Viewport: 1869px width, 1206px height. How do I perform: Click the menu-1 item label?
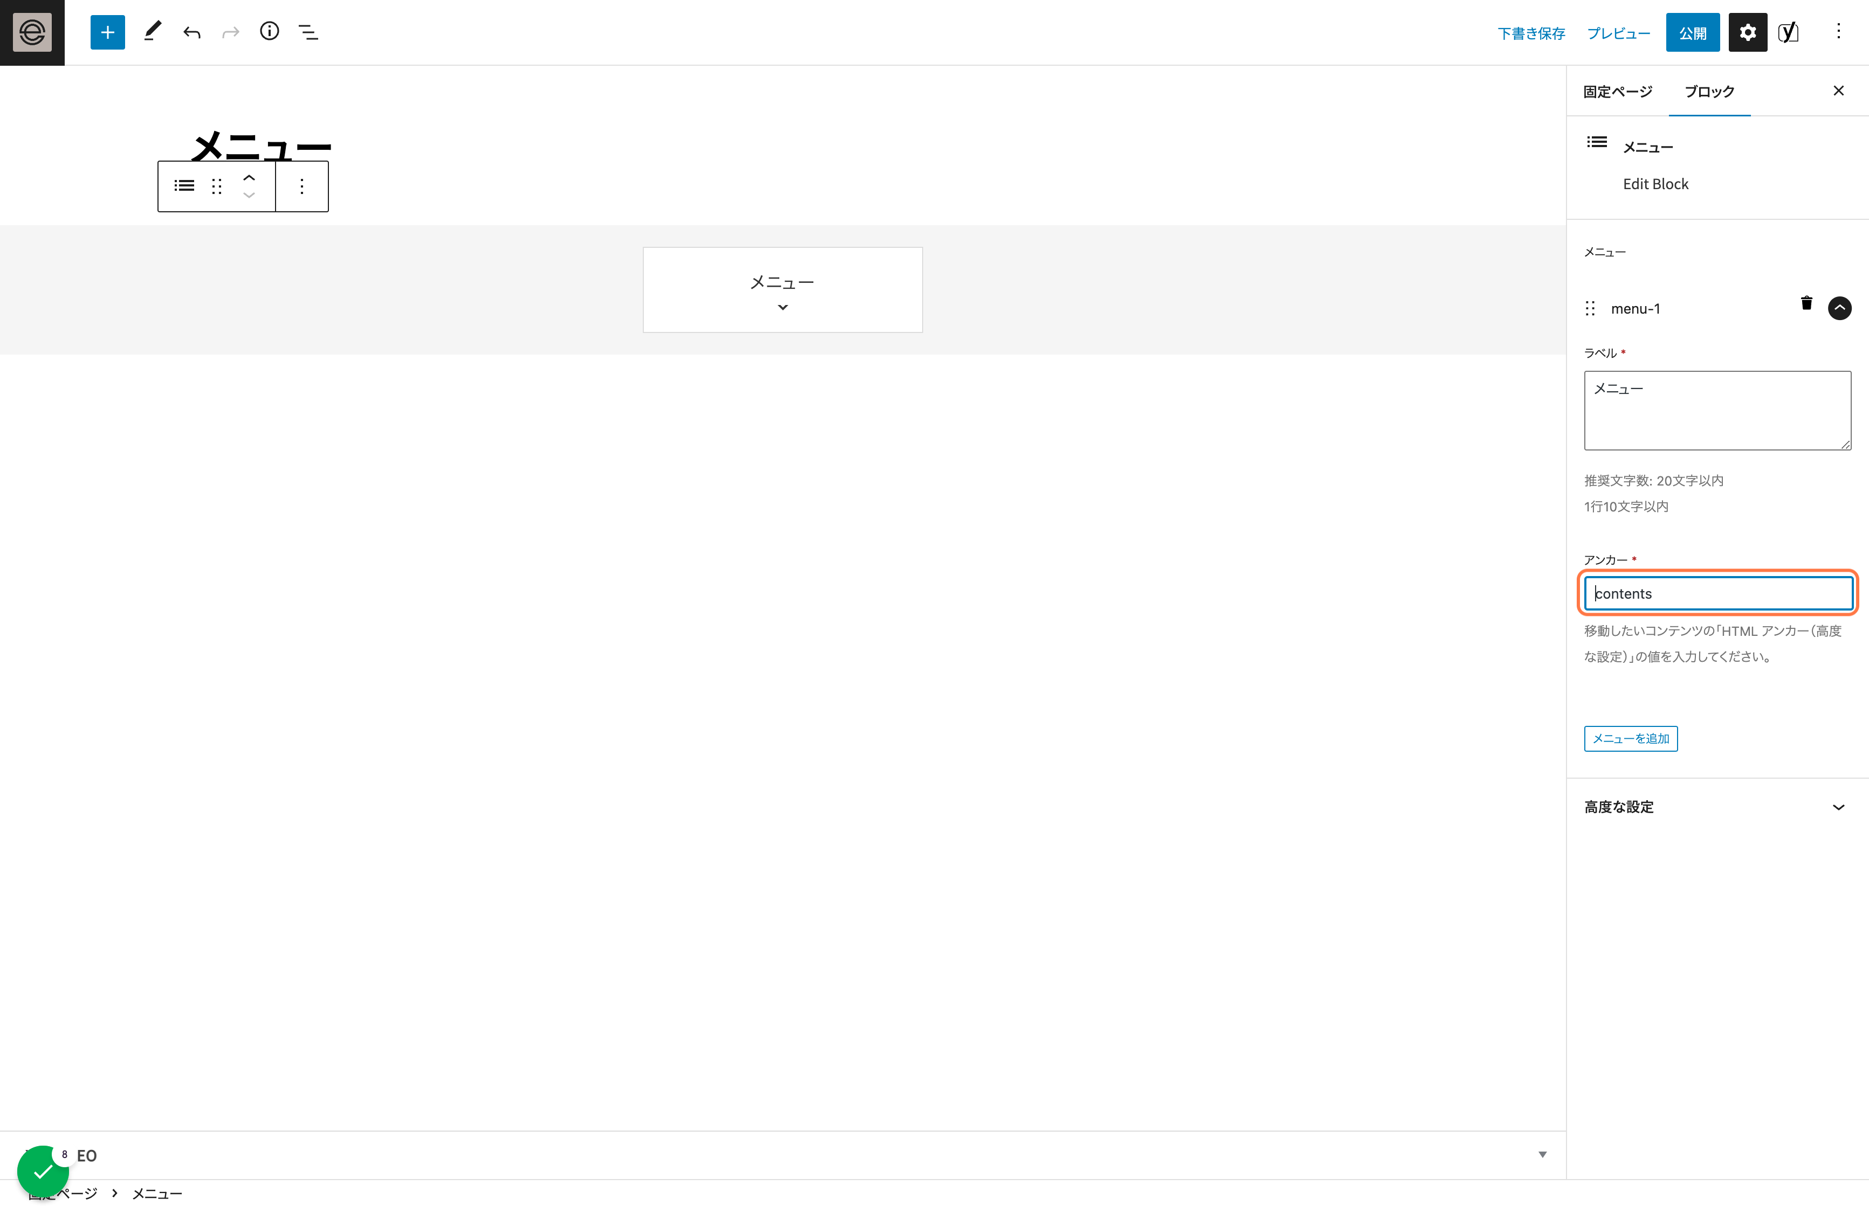coord(1636,309)
